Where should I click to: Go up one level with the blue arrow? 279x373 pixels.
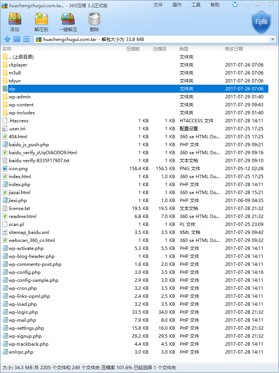7,39
